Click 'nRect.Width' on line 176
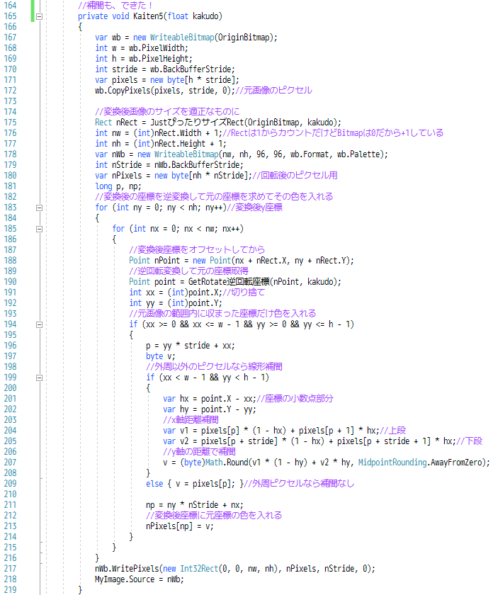Viewport: 493px width, 595px height. click(x=178, y=133)
